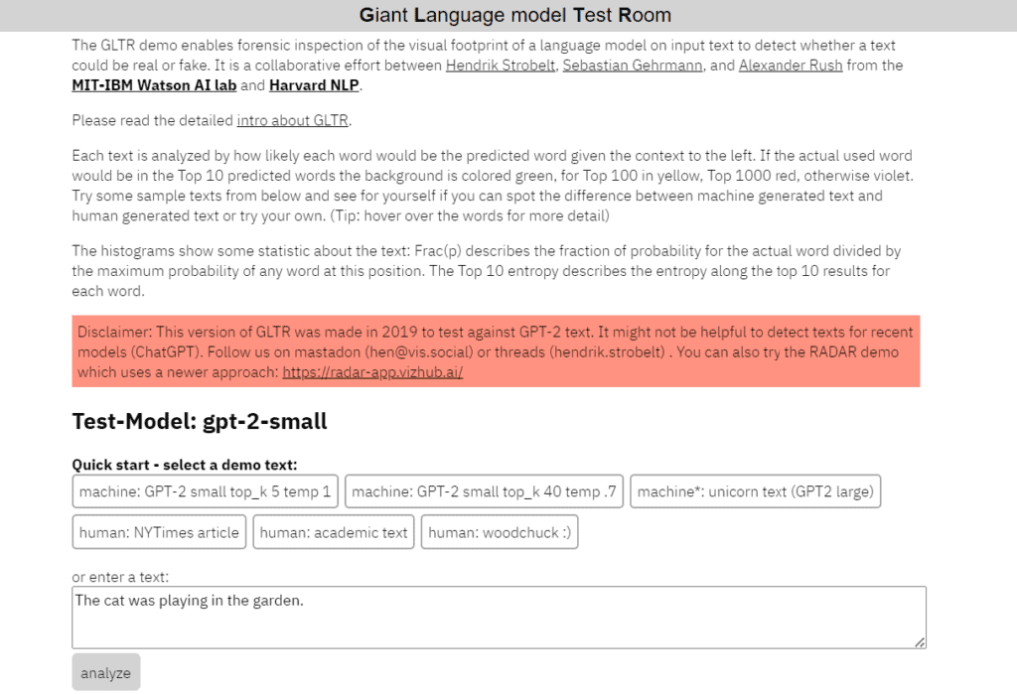Click the Giant Language model Test Room title
Image resolution: width=1017 pixels, height=694 pixels.
[x=515, y=15]
